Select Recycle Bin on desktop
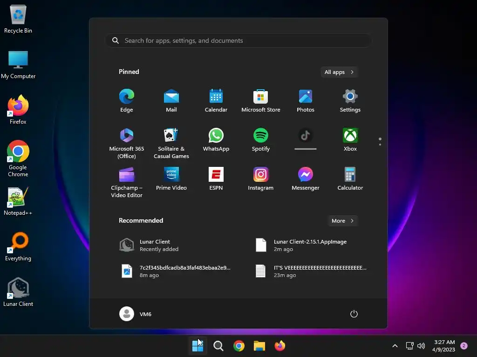The width and height of the screenshot is (477, 357). point(18,19)
